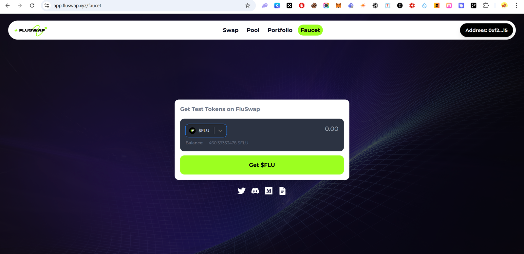The height and width of the screenshot is (254, 524).
Task: Click the wallet Address 0xf2...15 button
Action: 486,30
